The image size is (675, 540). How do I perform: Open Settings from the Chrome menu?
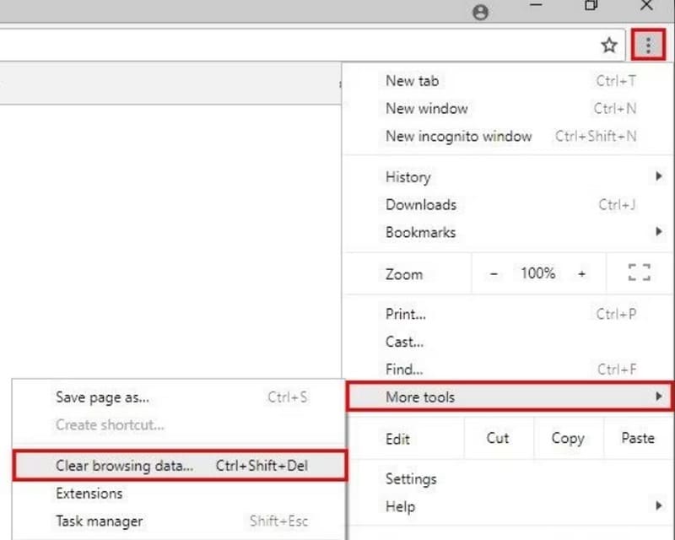(411, 478)
